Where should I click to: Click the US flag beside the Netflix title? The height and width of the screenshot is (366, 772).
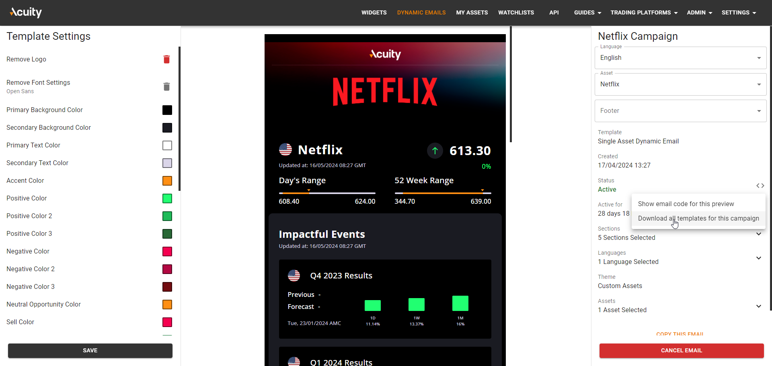coord(285,149)
